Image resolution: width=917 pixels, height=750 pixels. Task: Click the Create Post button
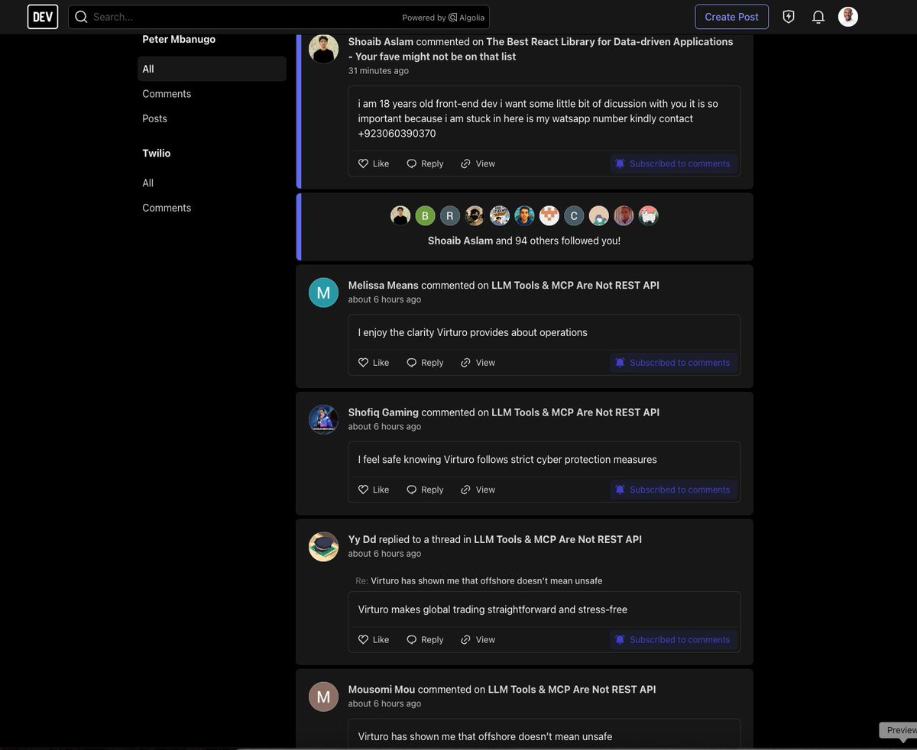(731, 17)
